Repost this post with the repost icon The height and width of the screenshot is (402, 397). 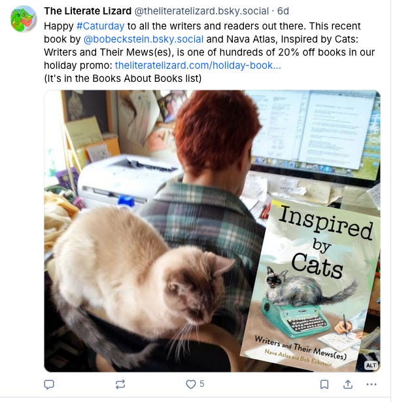120,384
